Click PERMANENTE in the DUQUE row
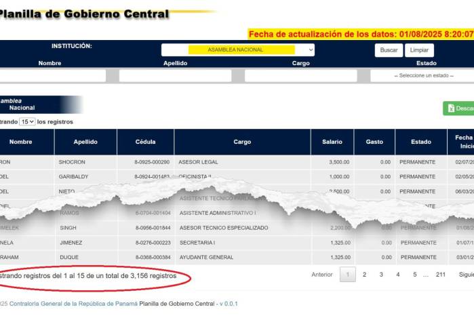The height and width of the screenshot is (316, 474). [418, 257]
